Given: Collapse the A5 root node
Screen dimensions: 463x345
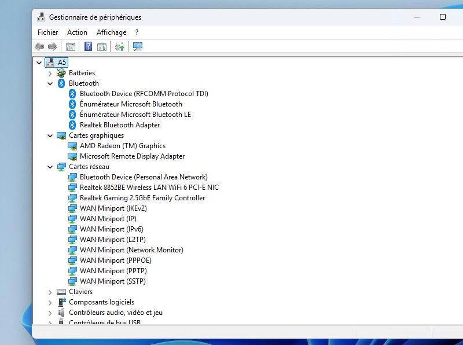Looking at the screenshot, I should 39,63.
